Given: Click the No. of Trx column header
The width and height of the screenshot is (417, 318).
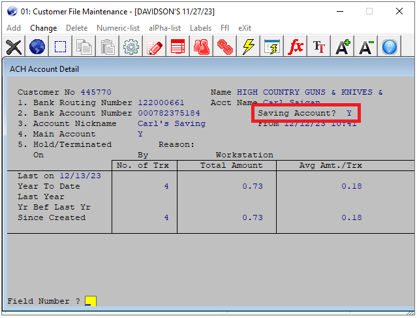Looking at the screenshot, I should 143,165.
